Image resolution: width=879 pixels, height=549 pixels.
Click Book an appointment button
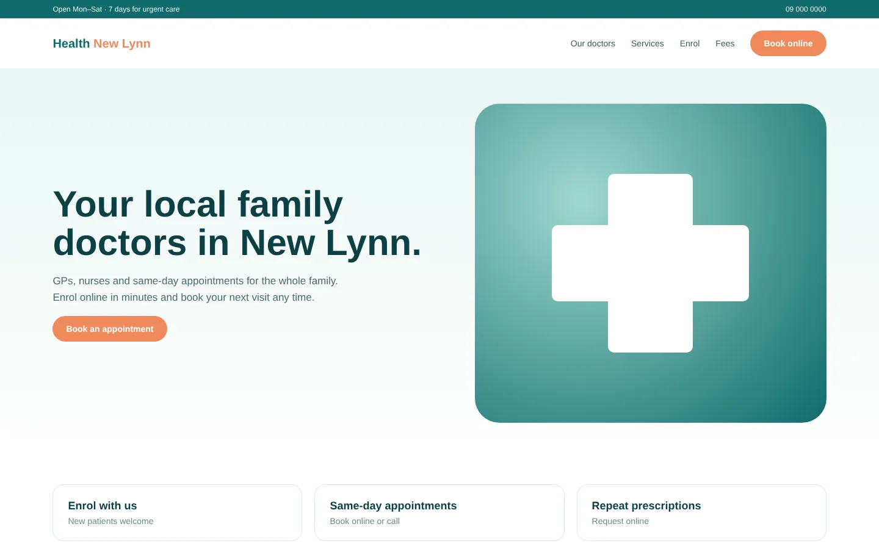(x=110, y=329)
